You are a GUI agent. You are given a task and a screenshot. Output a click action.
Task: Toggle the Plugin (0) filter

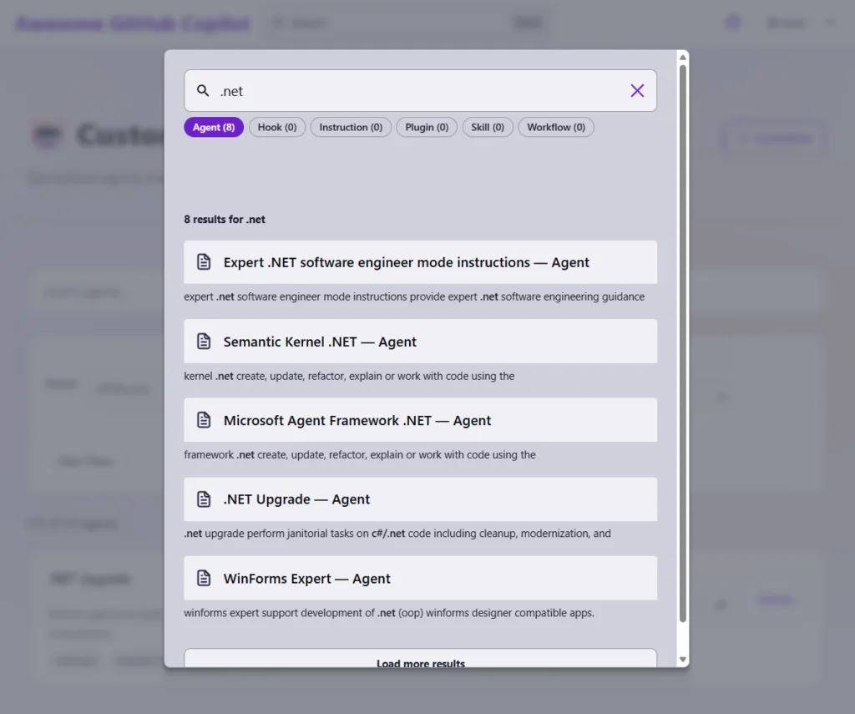click(427, 127)
